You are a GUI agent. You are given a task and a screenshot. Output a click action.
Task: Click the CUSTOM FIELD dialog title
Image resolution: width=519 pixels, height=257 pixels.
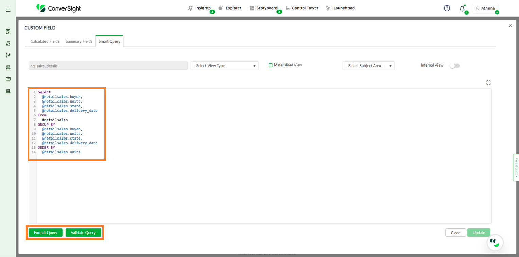(40, 28)
